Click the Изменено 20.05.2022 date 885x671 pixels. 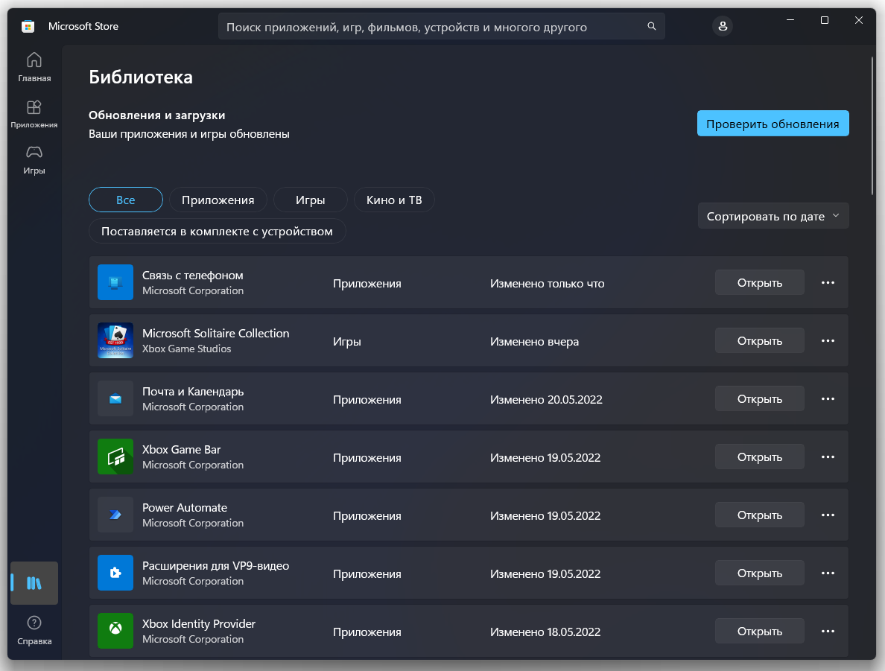pos(546,400)
